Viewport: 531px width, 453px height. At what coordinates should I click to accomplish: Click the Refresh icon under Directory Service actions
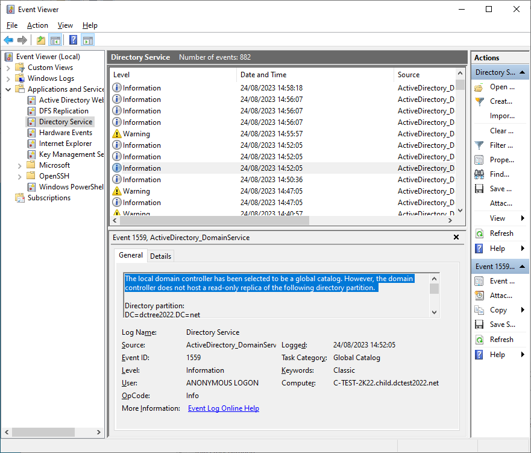(479, 233)
